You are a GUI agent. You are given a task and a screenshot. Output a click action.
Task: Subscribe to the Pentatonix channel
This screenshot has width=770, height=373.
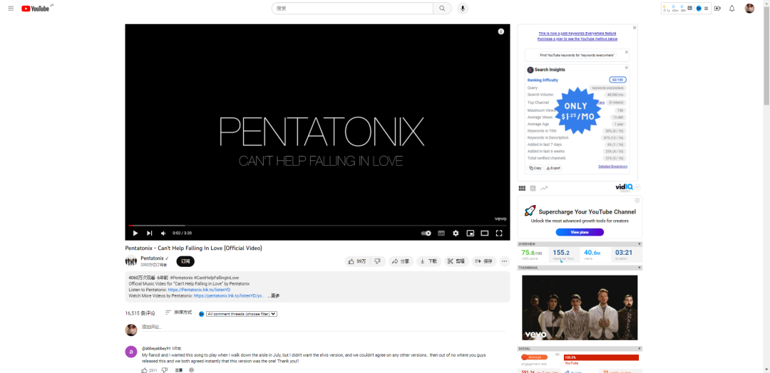[185, 261]
